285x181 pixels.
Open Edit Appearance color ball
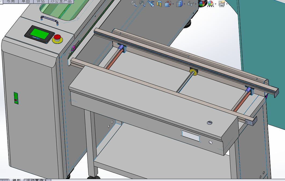click(x=202, y=4)
